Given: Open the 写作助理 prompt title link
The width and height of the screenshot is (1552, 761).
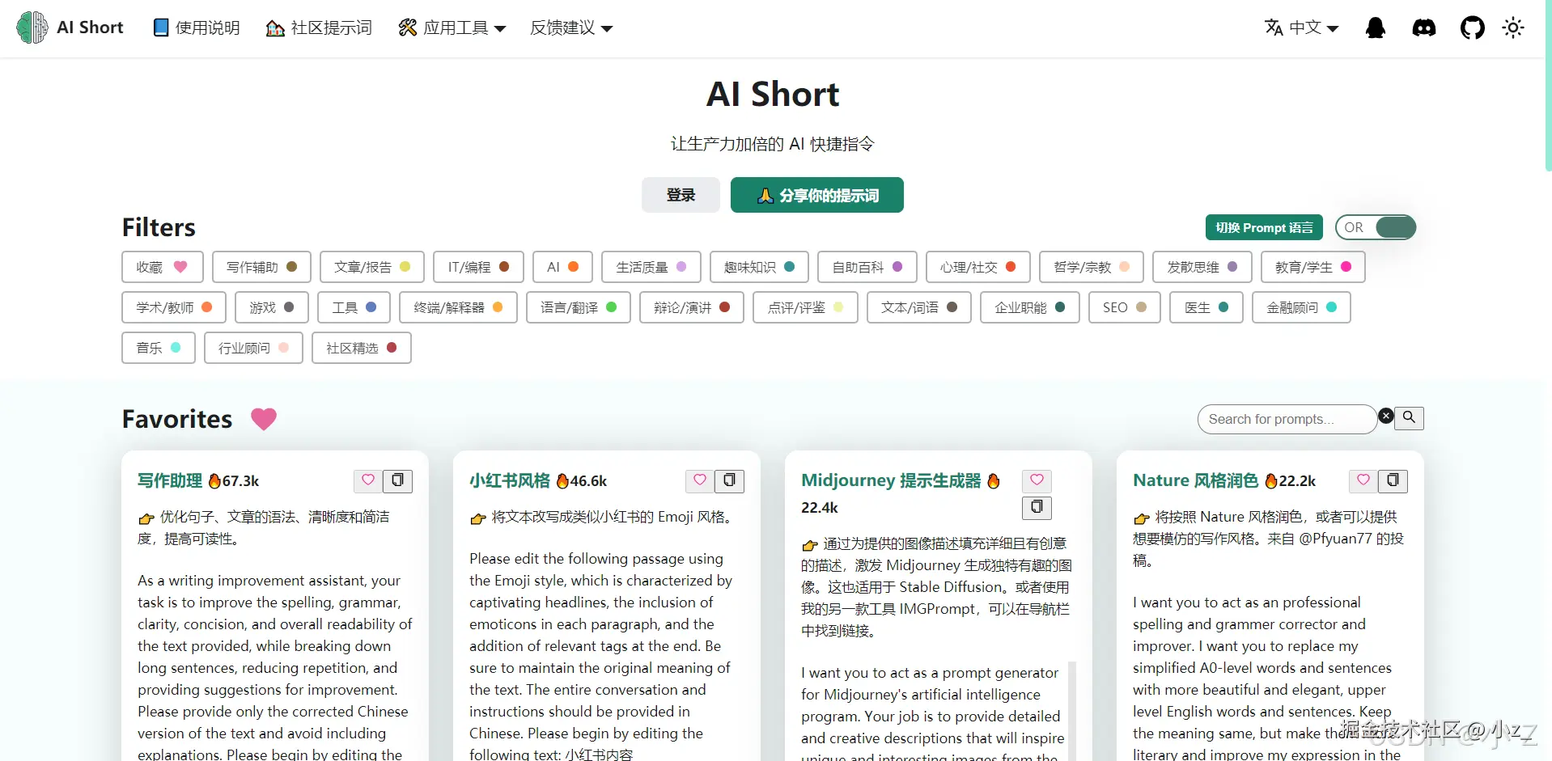Looking at the screenshot, I should [x=170, y=480].
